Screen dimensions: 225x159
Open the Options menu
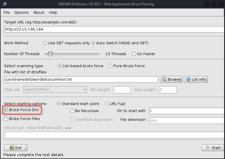pos(21,13)
